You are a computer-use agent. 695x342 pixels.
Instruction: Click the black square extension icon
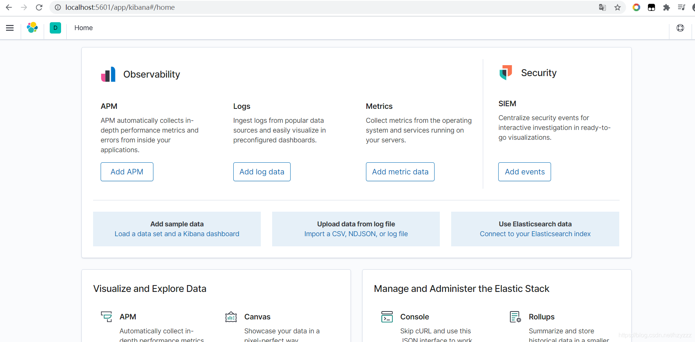[x=651, y=8]
